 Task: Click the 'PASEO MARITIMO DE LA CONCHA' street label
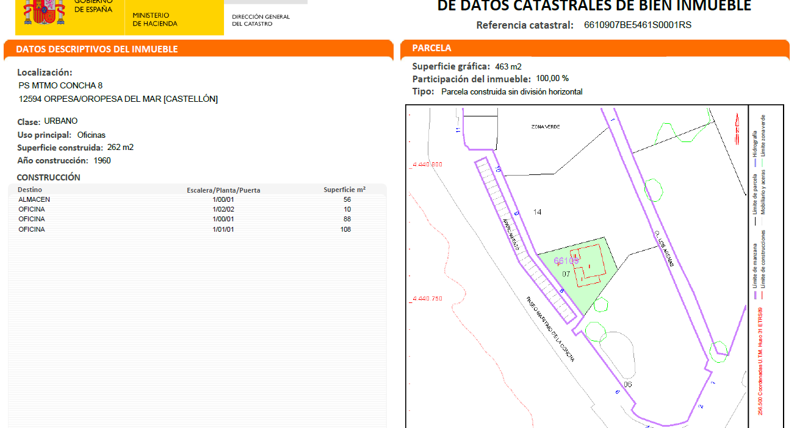coord(550,329)
